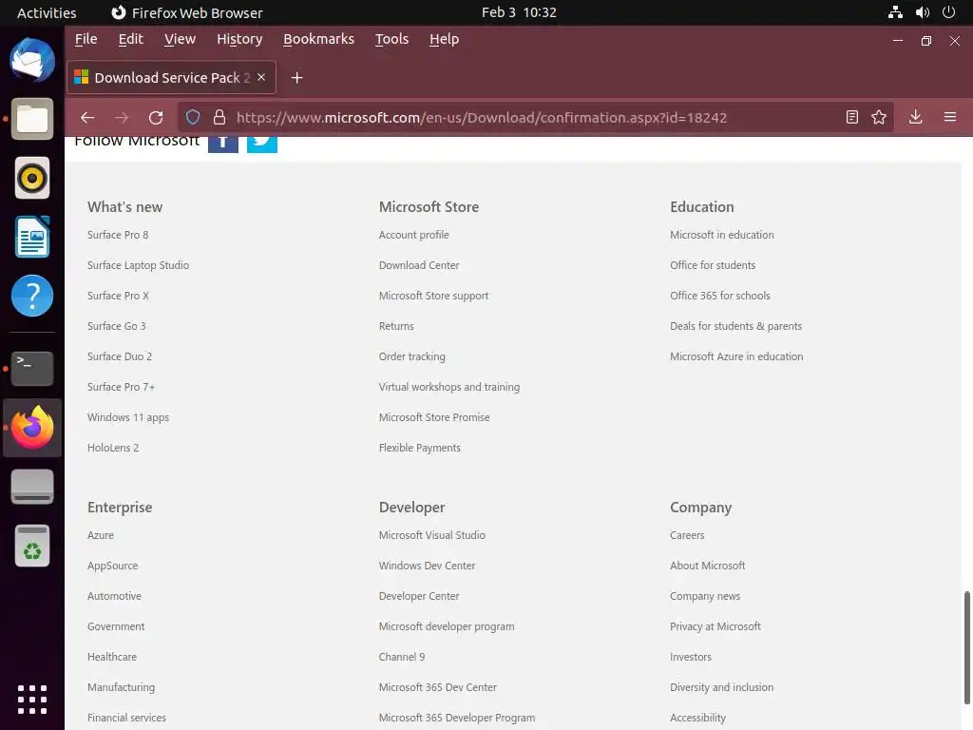
Task: Open a new tab with plus
Action: pyautogui.click(x=296, y=78)
